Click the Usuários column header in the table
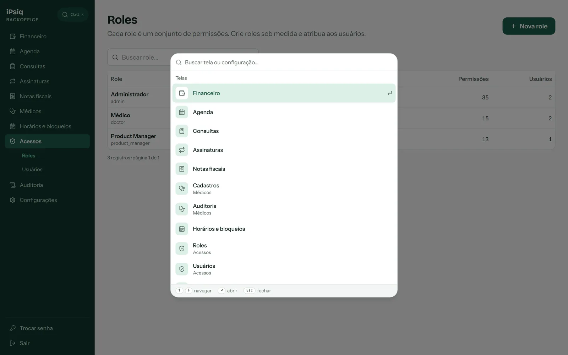Viewport: 568px width, 355px height. coord(540,79)
